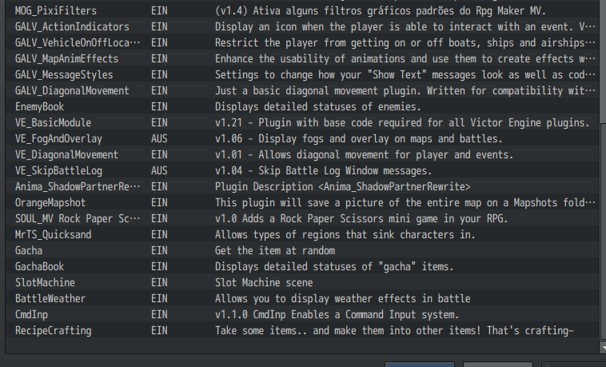This screenshot has width=606, height=367.
Task: Select the CmdInp plugin row
Action: [302, 314]
